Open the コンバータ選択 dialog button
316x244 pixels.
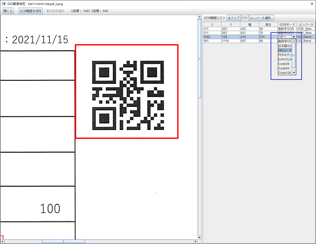pos(261,18)
